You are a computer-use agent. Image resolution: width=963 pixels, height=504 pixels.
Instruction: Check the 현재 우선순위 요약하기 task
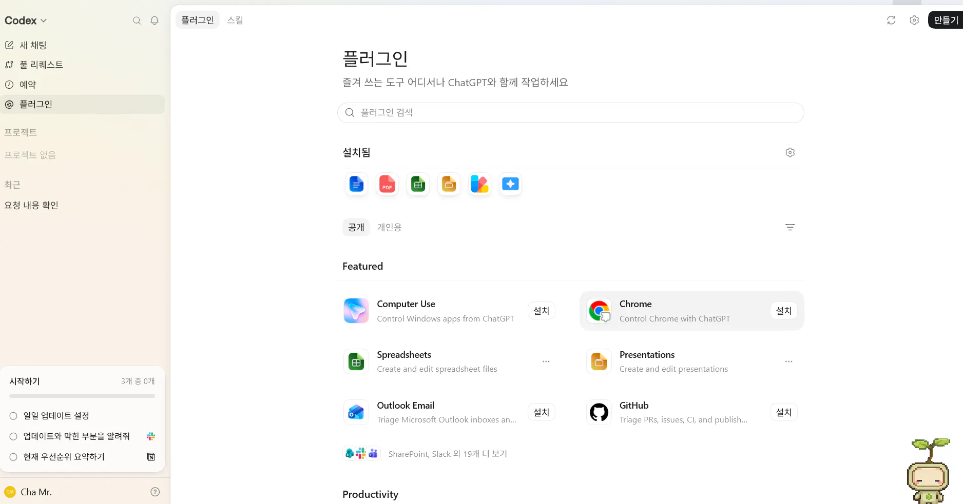tap(13, 457)
